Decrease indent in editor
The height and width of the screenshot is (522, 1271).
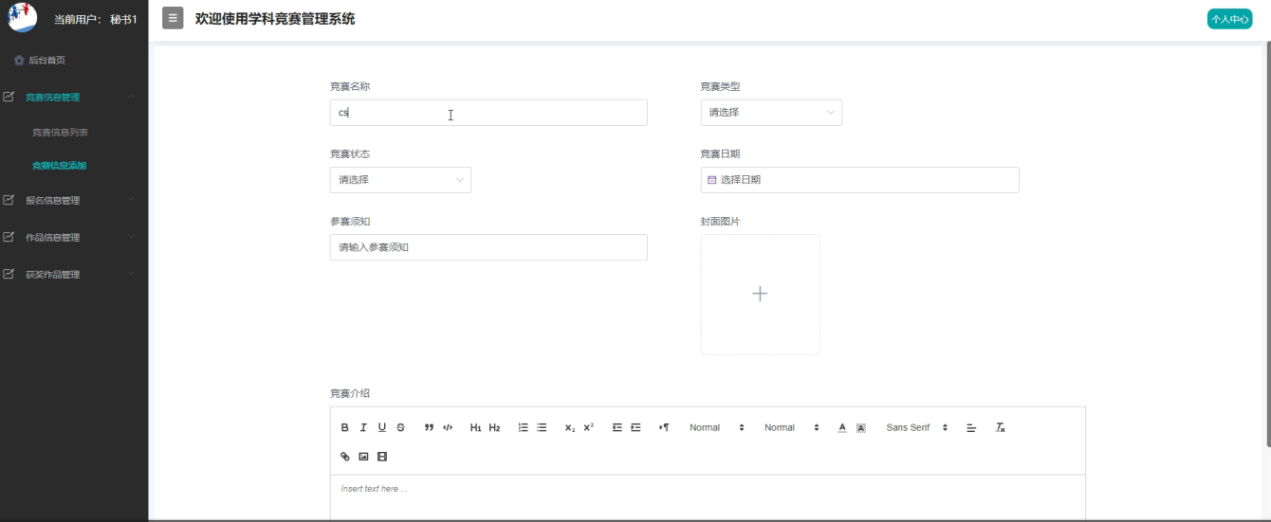[617, 428]
